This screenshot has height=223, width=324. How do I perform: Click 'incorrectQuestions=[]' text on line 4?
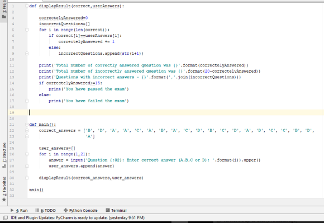[x=64, y=24]
